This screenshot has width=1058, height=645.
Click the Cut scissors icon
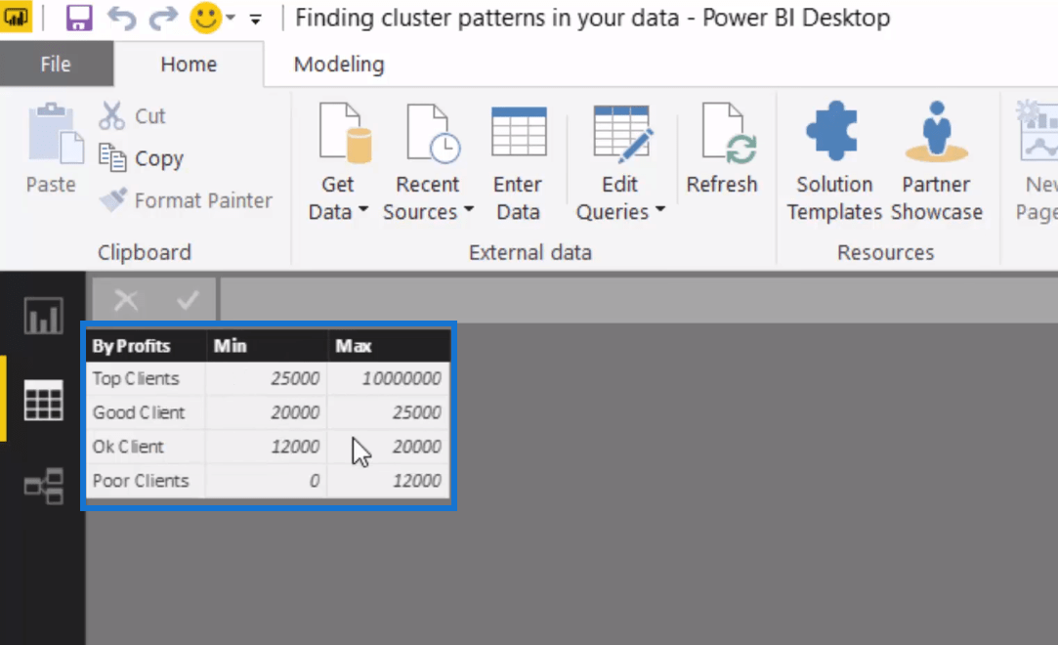point(111,116)
